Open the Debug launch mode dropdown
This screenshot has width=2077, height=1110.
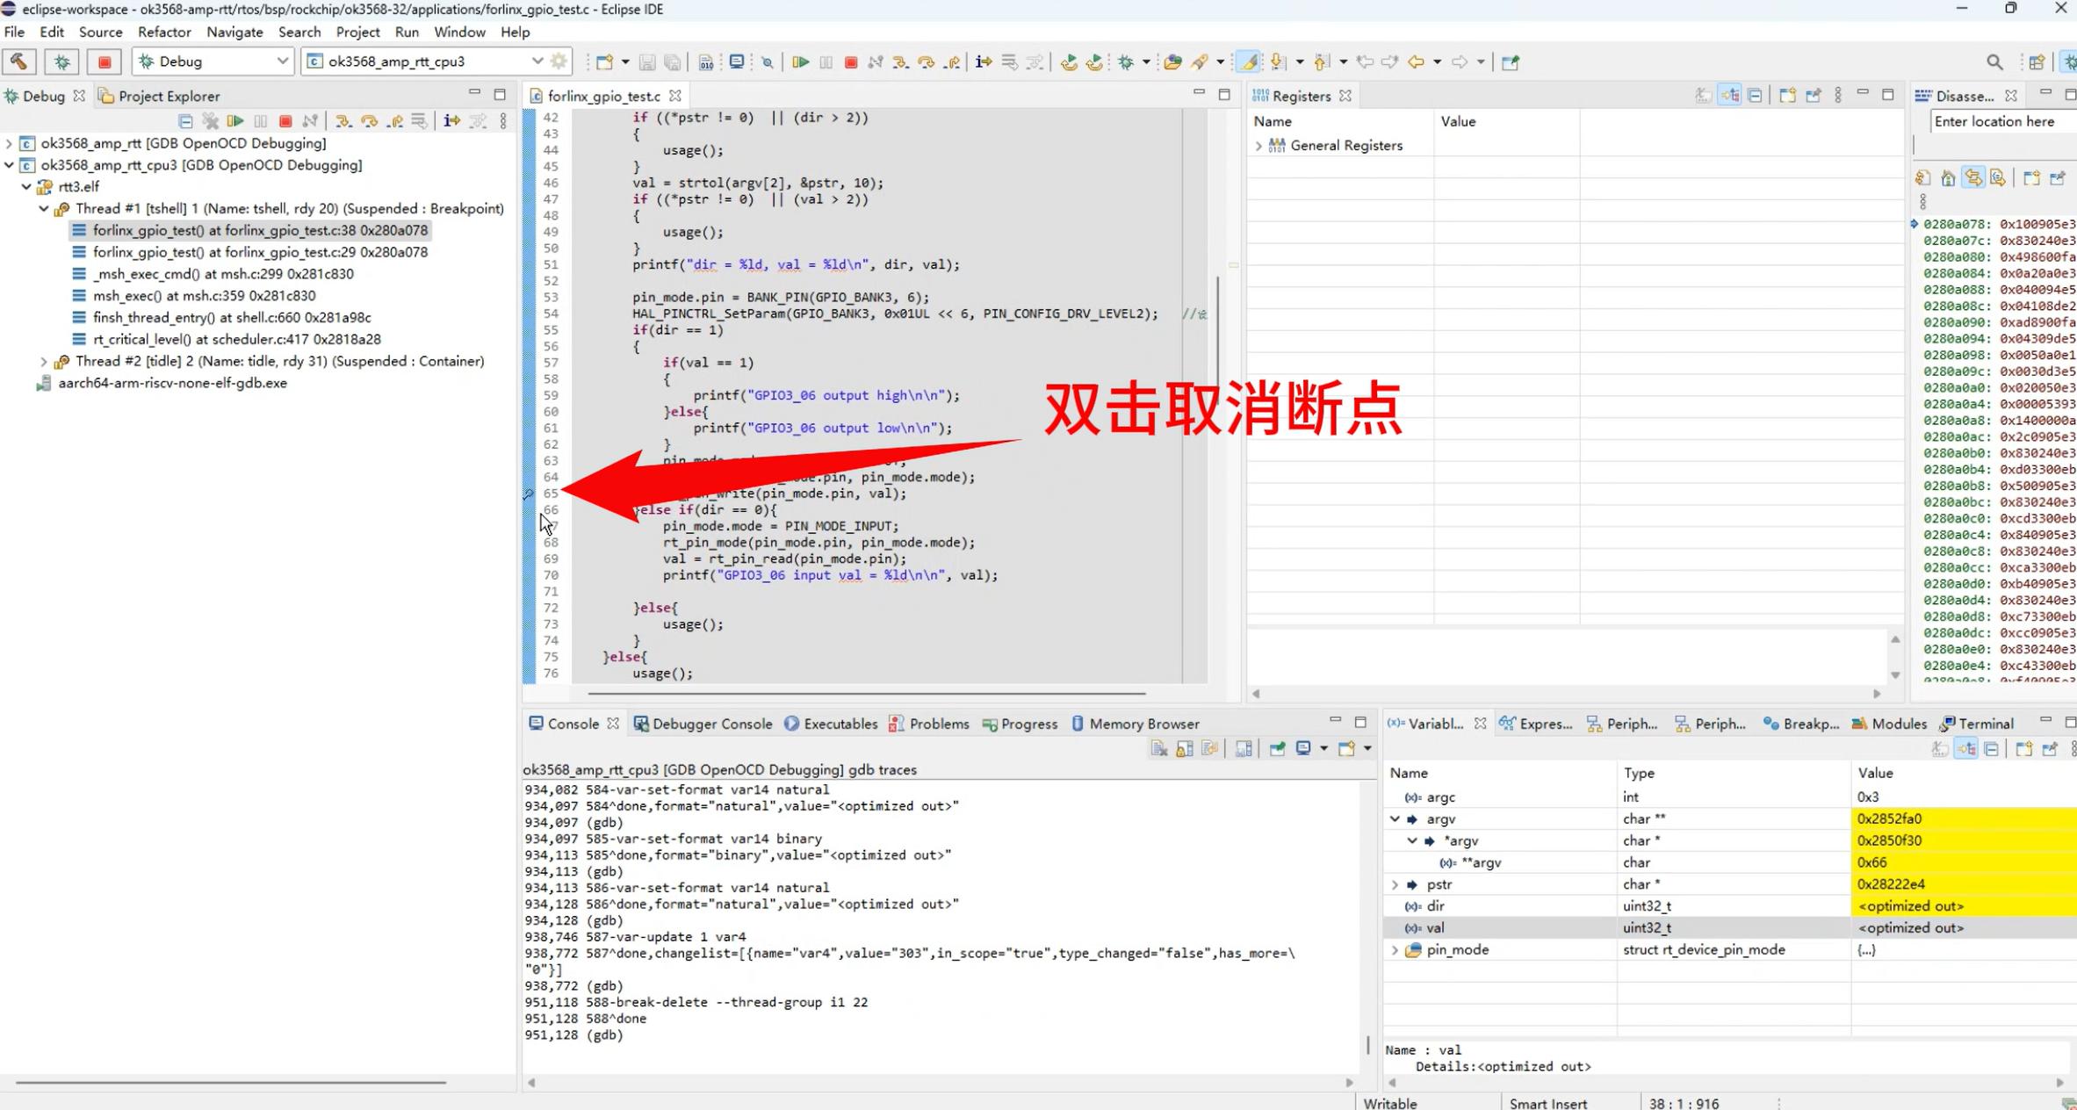click(282, 61)
